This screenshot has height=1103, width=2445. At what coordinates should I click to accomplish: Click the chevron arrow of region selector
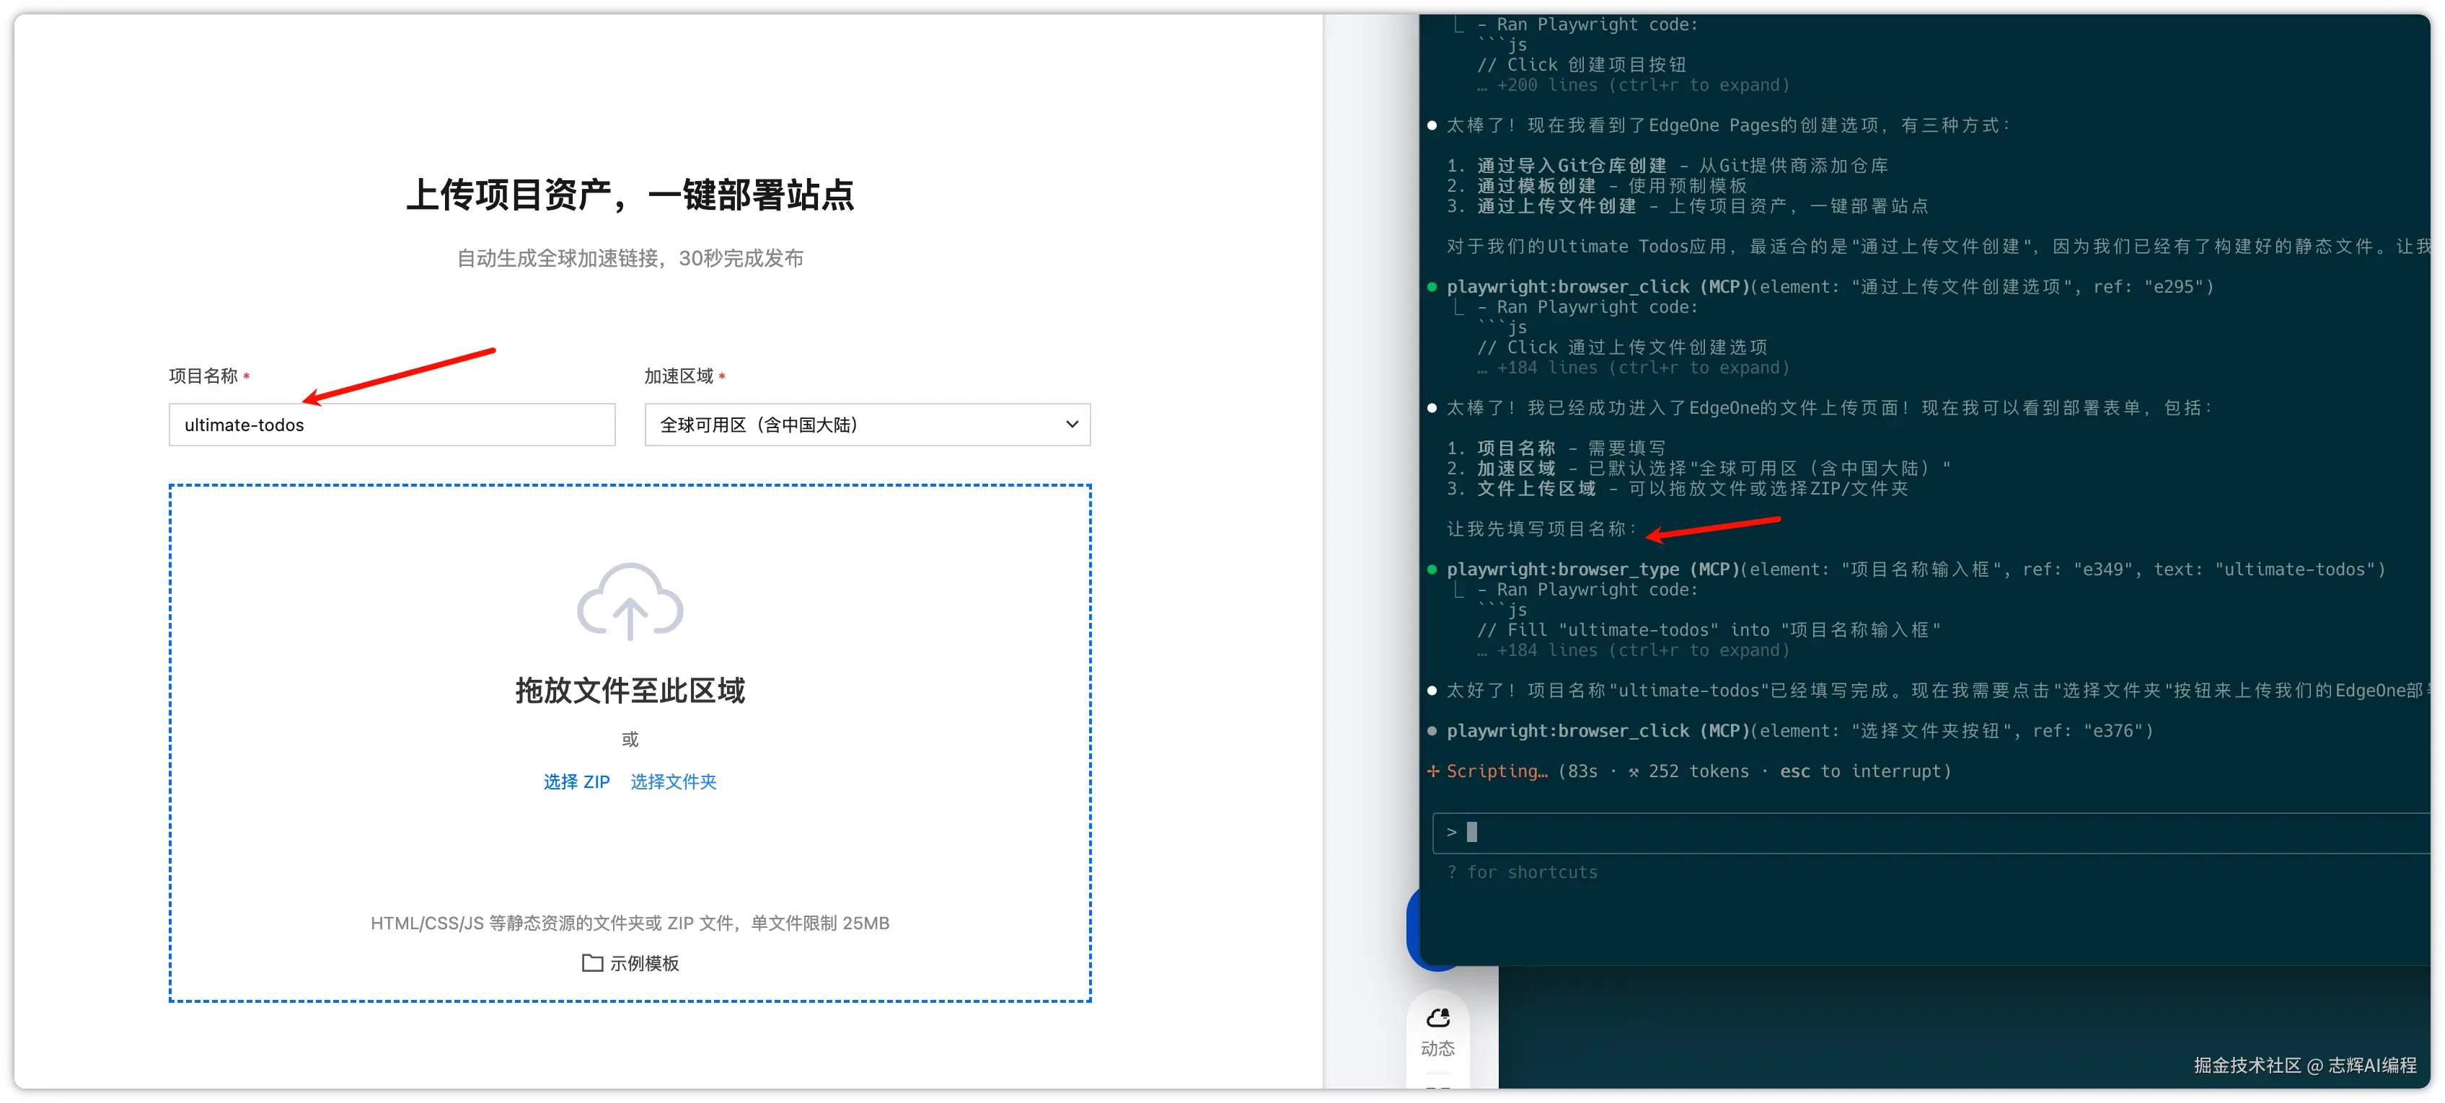[x=1072, y=424]
